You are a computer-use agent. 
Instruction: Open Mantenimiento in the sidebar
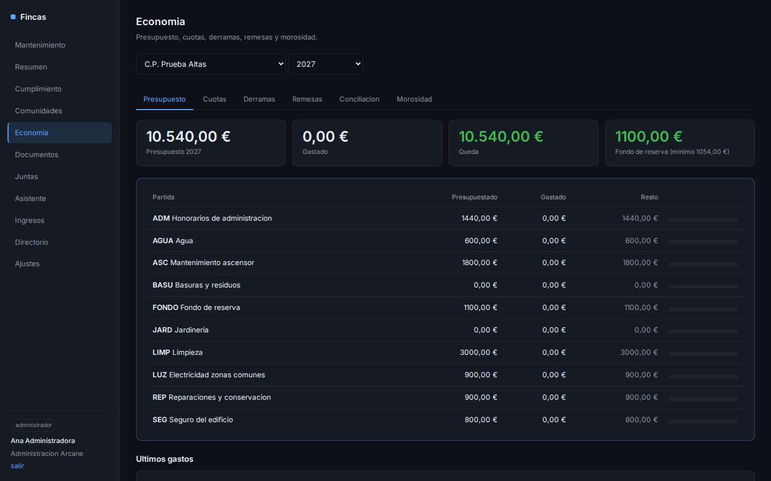pos(59,45)
